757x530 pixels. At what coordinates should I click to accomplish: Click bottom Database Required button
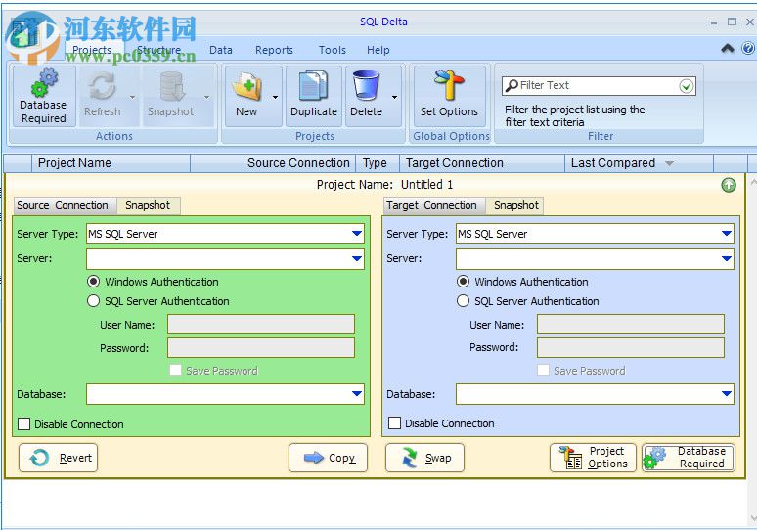click(689, 458)
